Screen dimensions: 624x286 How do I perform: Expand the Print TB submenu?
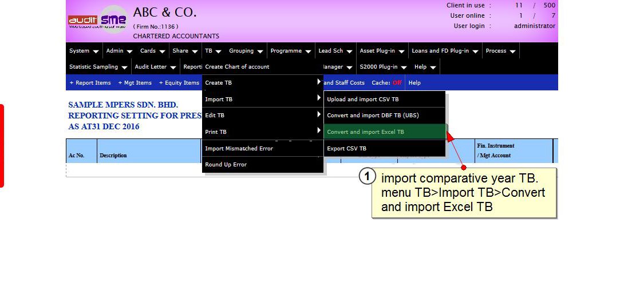262,132
